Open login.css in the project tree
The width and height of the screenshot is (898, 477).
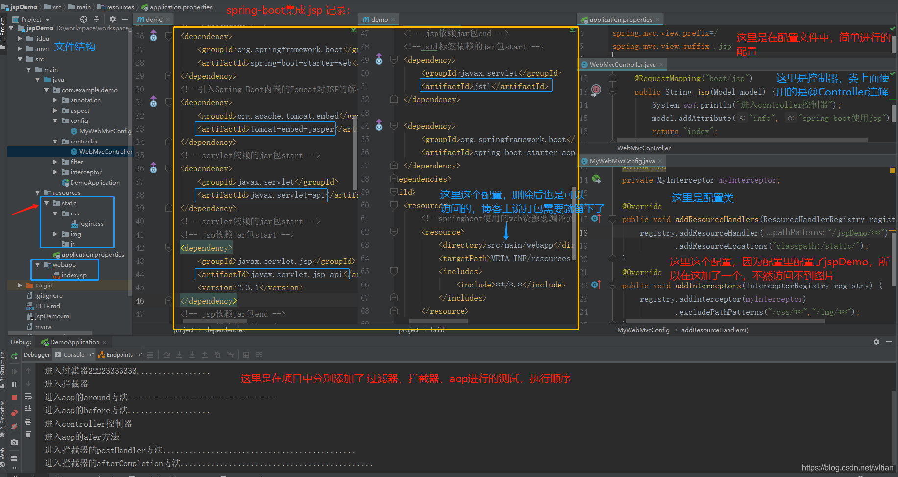click(88, 223)
